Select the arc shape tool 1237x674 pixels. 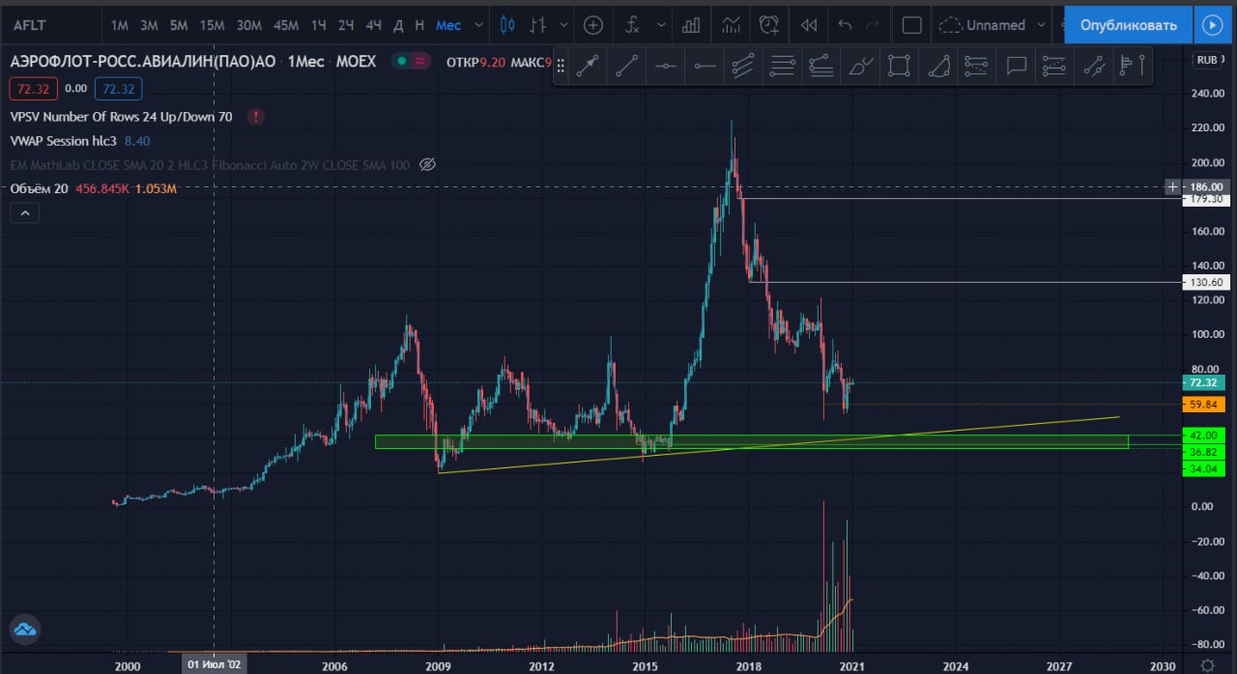click(x=937, y=66)
